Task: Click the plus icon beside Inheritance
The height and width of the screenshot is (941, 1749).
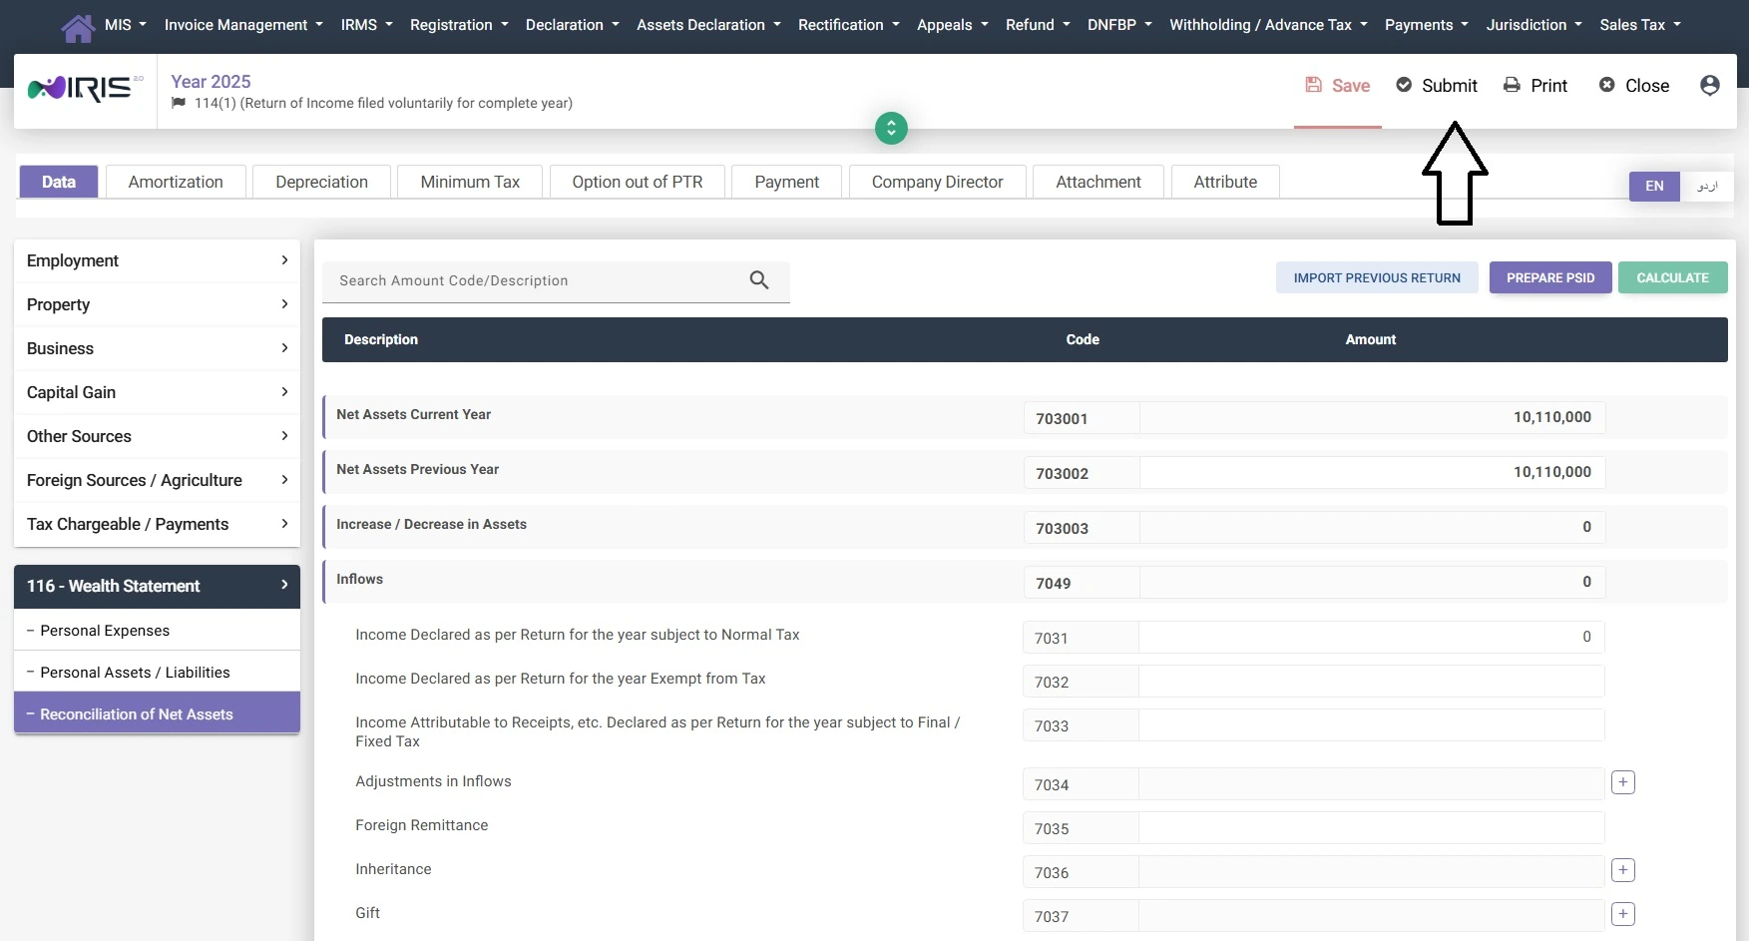Action: (x=1623, y=870)
